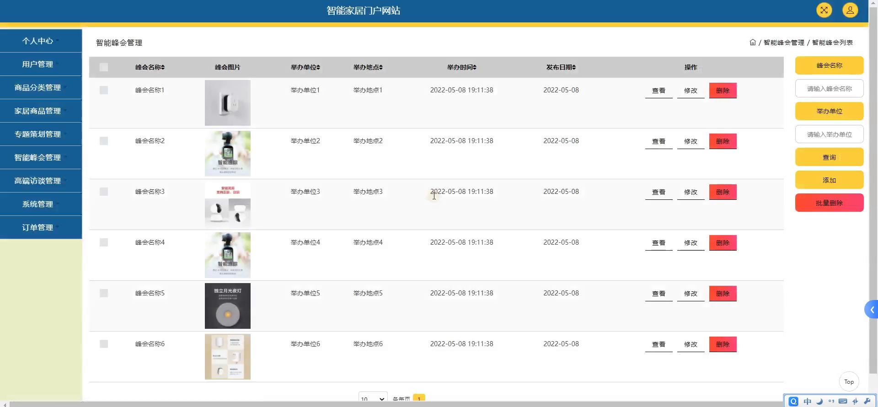Click 查看 for 峰会名称4
878x407 pixels.
658,243
